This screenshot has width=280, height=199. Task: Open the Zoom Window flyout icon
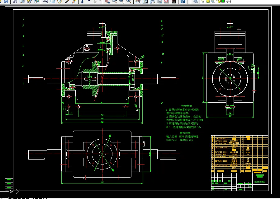coord(121,2)
